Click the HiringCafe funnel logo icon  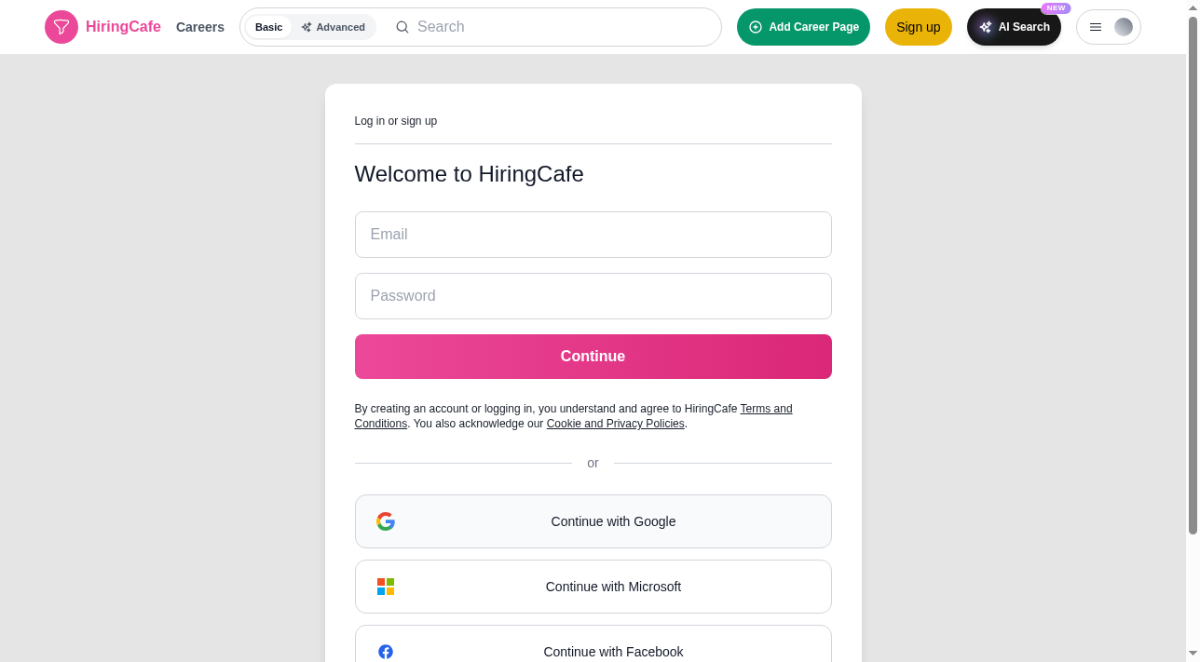[x=61, y=27]
